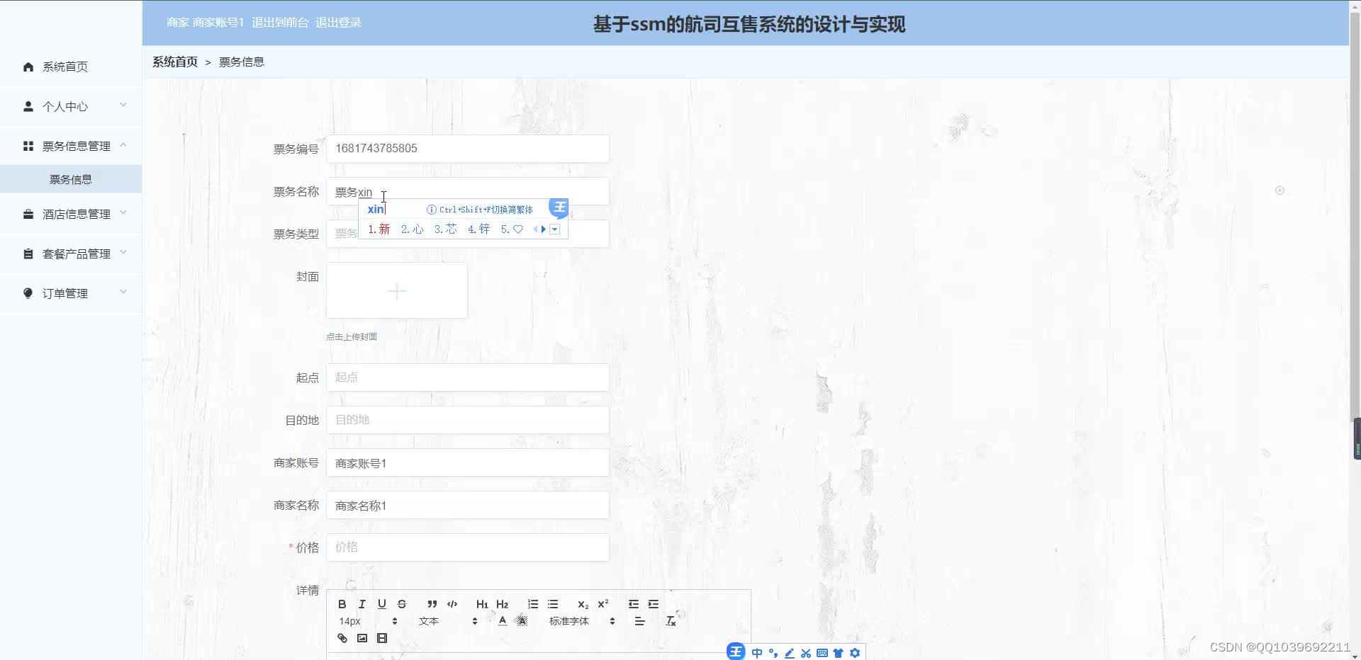Increase indent in the editor
This screenshot has width=1361, height=660.
click(654, 604)
